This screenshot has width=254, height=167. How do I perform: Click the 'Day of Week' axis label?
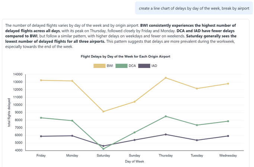134,161
